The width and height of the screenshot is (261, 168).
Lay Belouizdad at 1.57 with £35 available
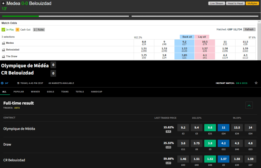coord(205,50)
